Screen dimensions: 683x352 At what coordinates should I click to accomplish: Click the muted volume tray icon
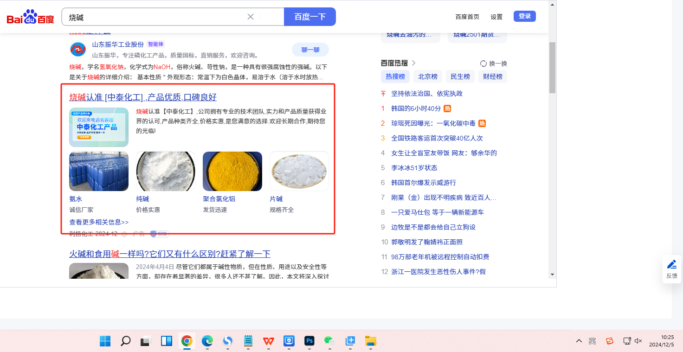[638, 341]
